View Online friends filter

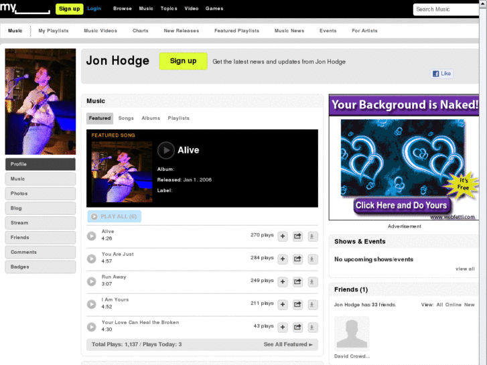point(453,305)
